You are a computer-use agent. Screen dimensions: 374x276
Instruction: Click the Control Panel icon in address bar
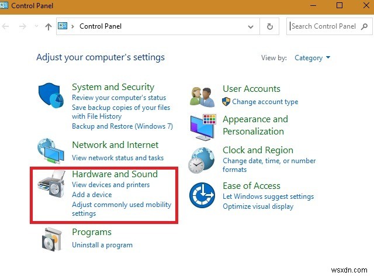coord(63,26)
